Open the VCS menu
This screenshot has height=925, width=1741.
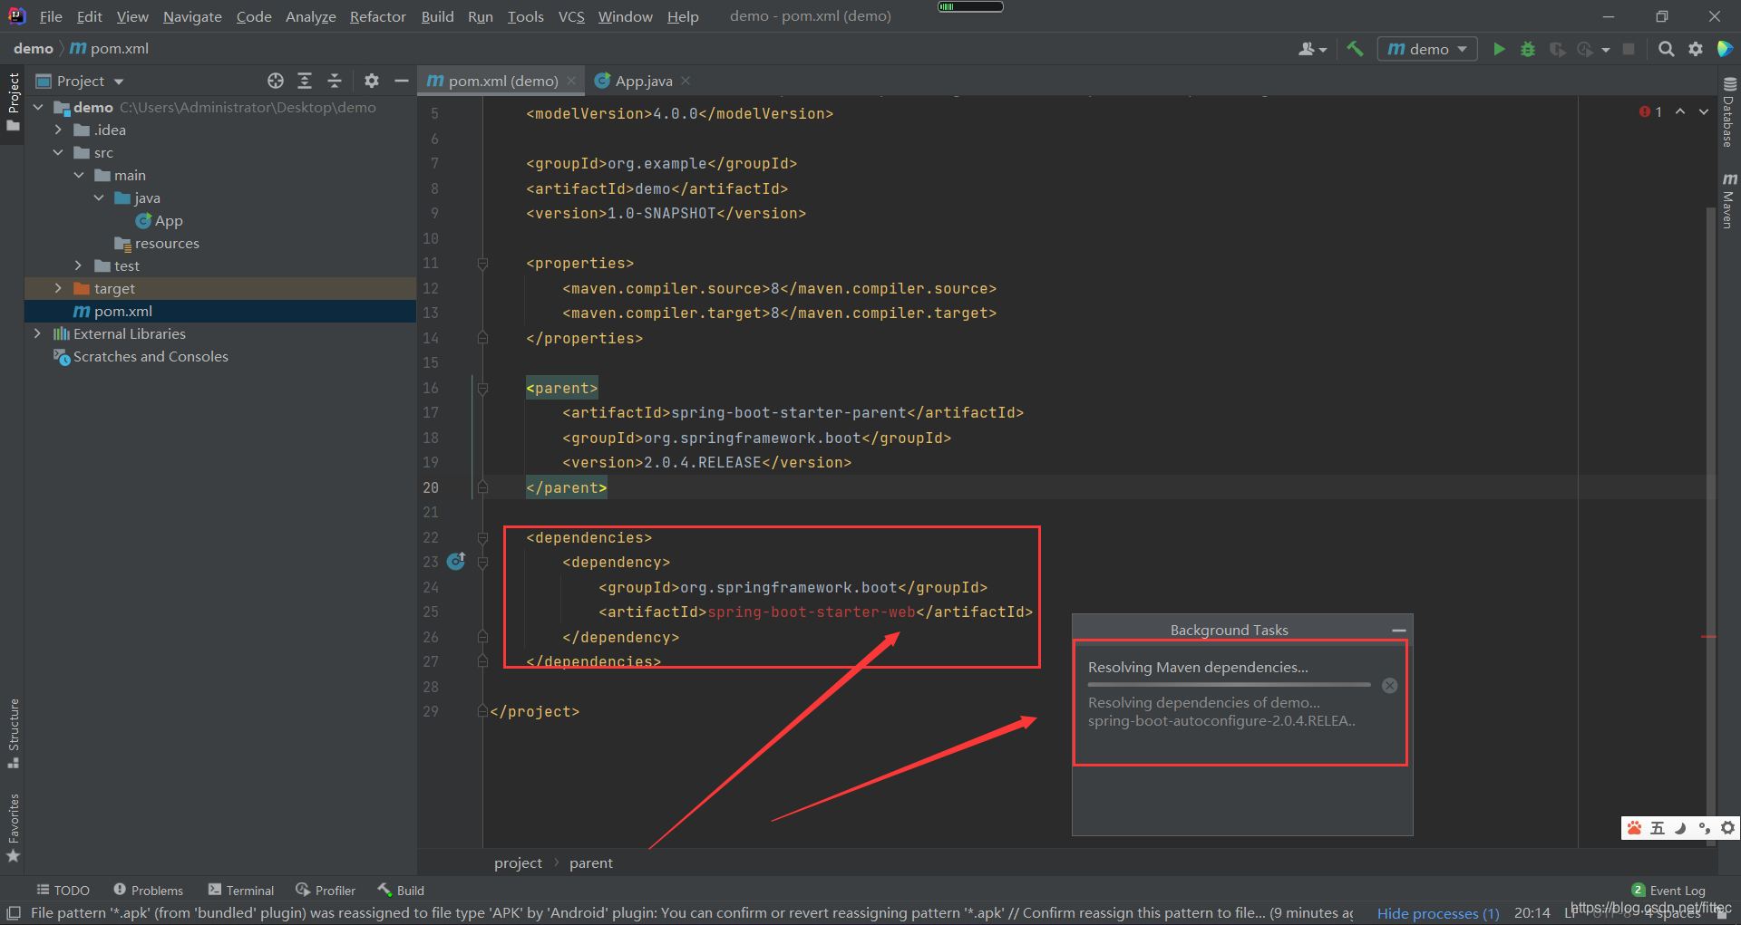571,16
